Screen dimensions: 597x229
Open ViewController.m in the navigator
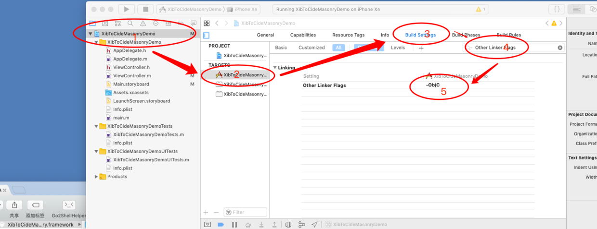(131, 76)
